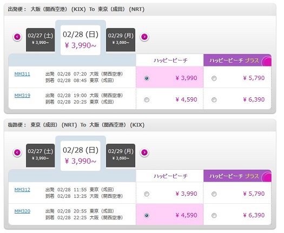This screenshot has height=233, width=284.
Task: Select MM312 Happy Peach Plus ¥5,790 fare
Action: (214, 194)
